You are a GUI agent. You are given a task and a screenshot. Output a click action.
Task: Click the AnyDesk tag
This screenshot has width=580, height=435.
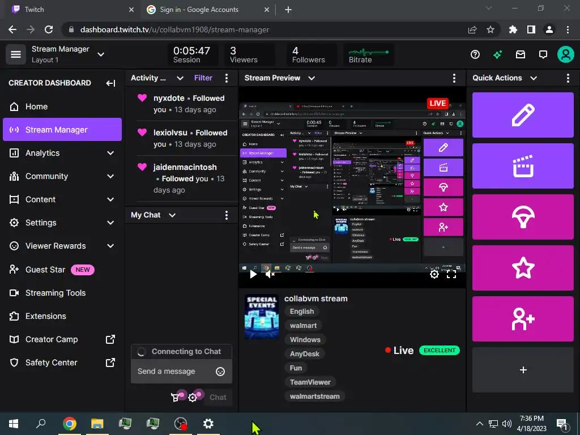click(x=304, y=354)
